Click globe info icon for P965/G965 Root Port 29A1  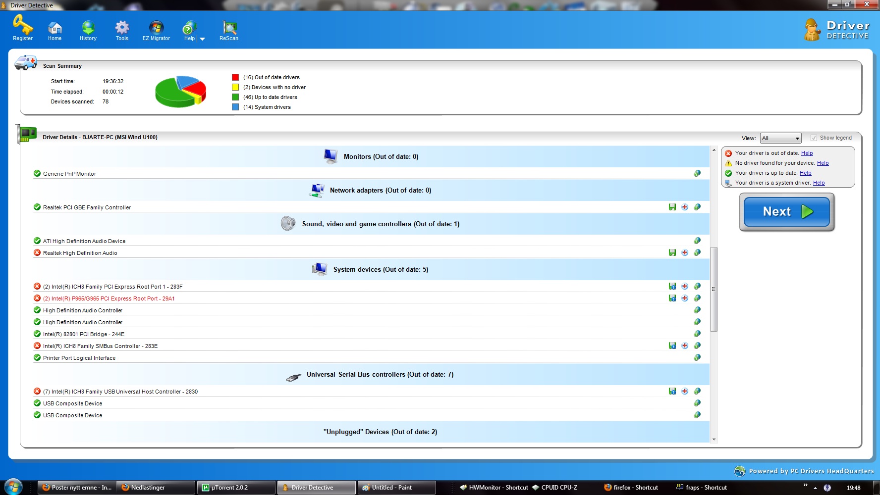697,298
